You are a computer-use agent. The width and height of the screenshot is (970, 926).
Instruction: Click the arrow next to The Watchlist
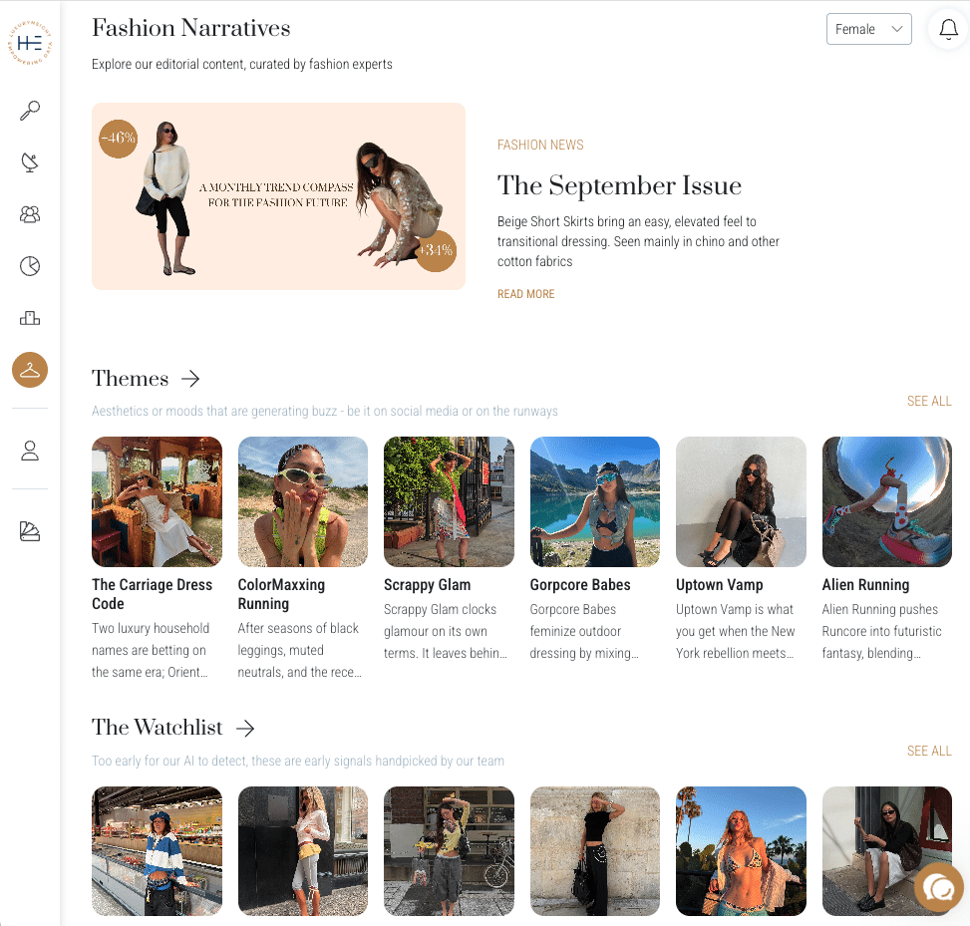[245, 728]
